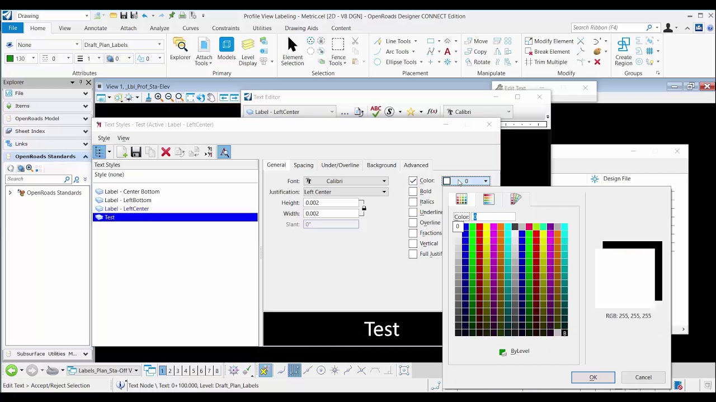Open the Background tab

coord(381,165)
